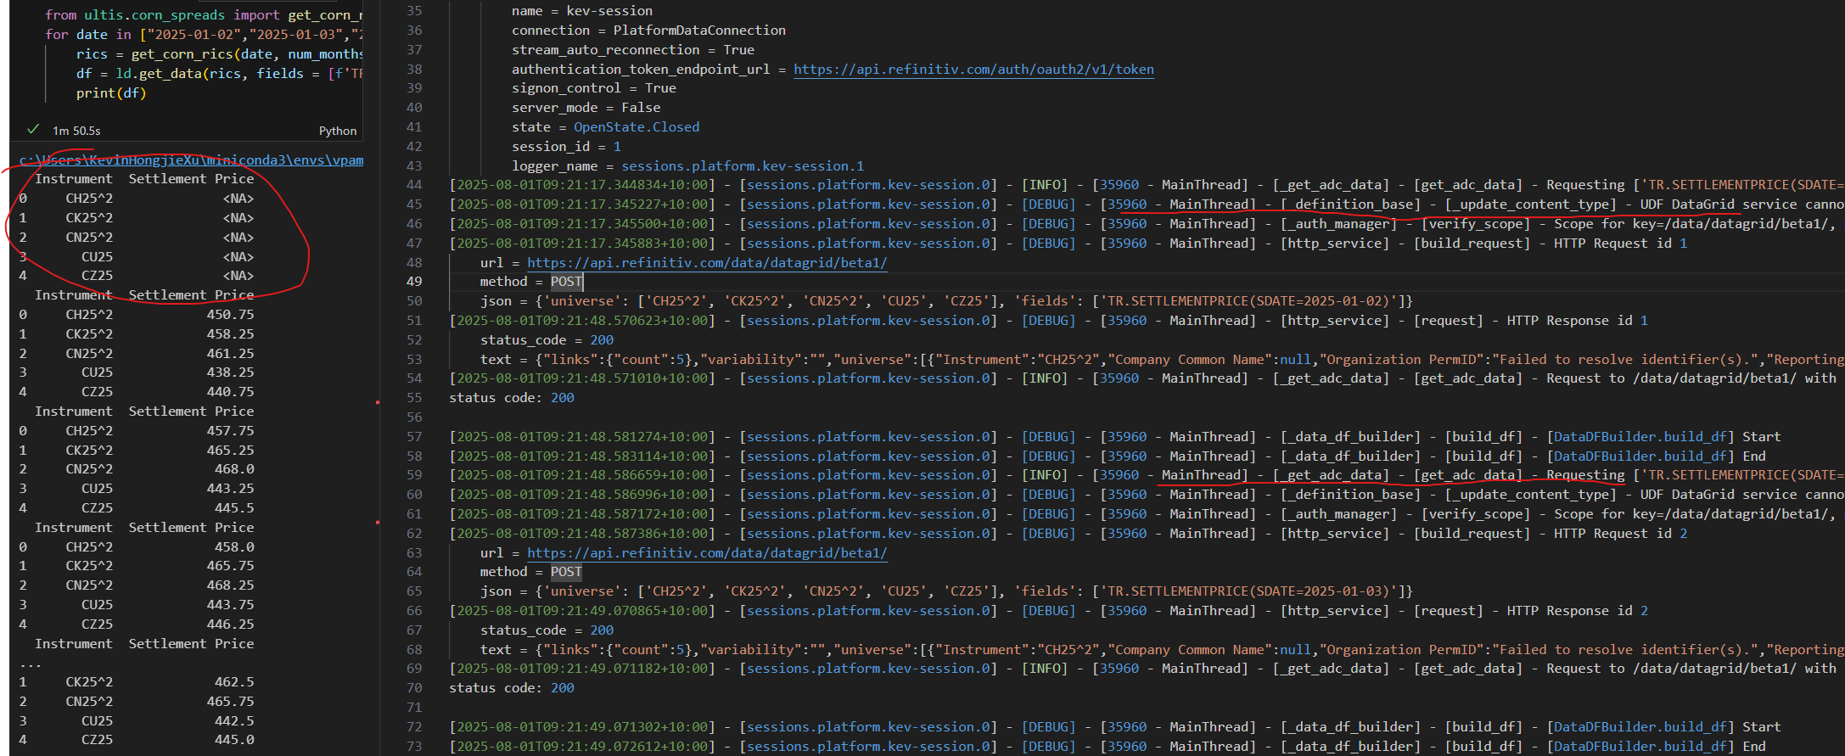Click the 462.5 settlement price value
The width and height of the screenshot is (1845, 756).
pos(234,682)
